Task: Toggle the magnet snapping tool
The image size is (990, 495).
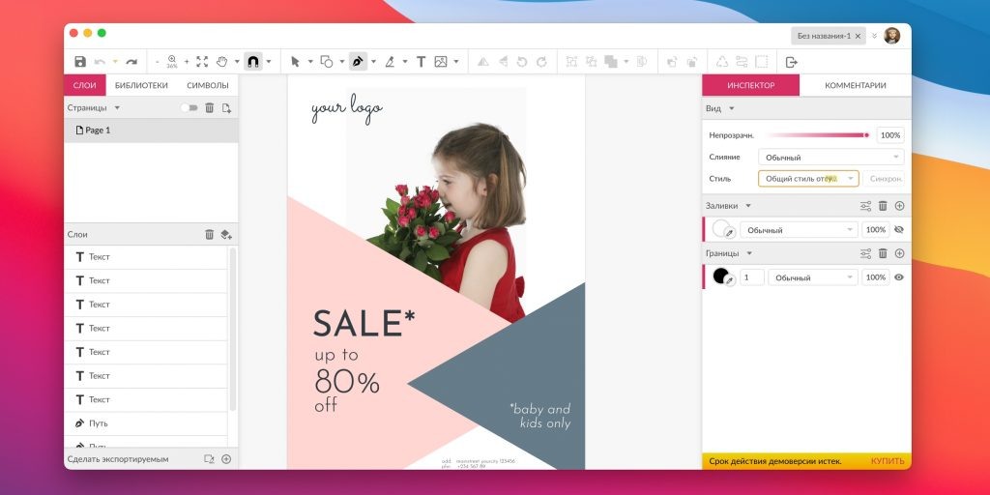Action: tap(253, 61)
